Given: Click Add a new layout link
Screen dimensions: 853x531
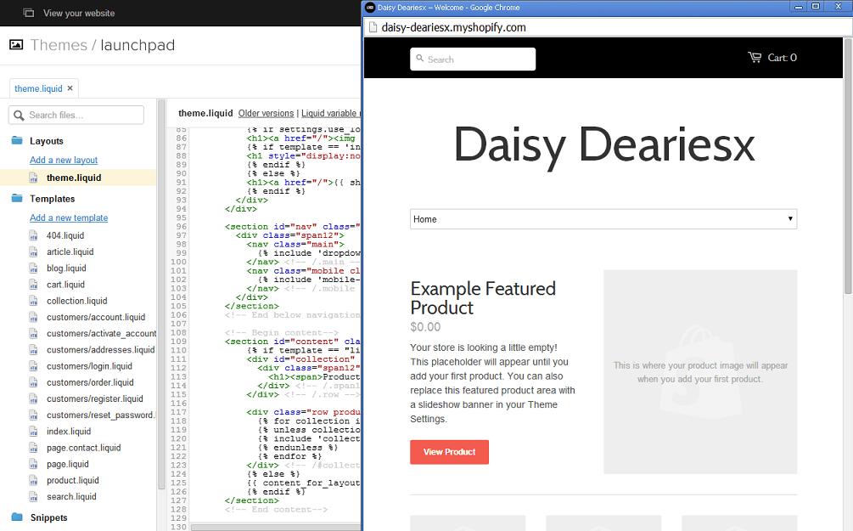Looking at the screenshot, I should coord(64,160).
